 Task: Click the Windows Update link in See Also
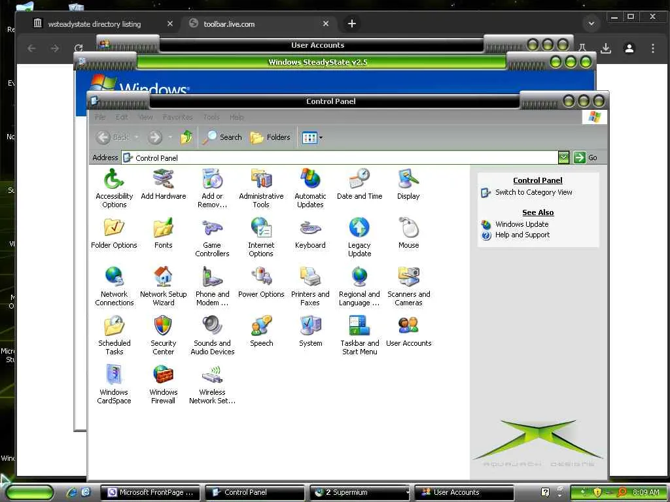[521, 224]
